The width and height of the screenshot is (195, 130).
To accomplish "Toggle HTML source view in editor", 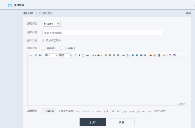I will click(x=31, y=55).
